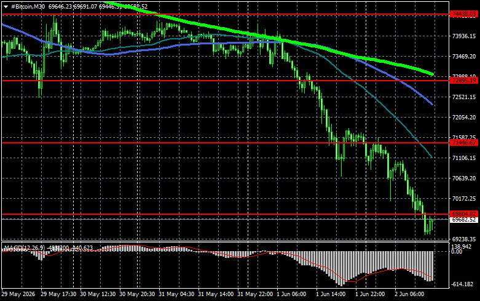Image resolution: width=480 pixels, height=301 pixels.
Task: Click the 138.942 MACD scale value
Action: coord(462,247)
